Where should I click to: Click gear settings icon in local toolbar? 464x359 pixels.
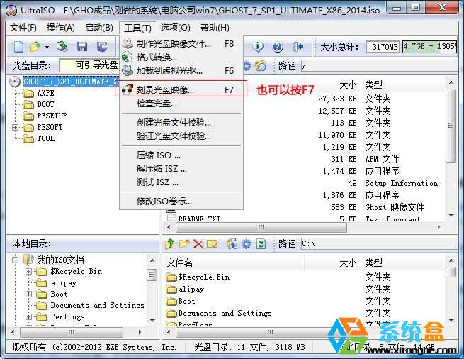pos(246,244)
